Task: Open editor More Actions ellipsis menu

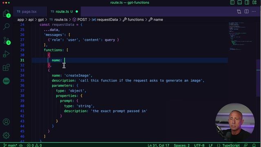Action: [254, 11]
